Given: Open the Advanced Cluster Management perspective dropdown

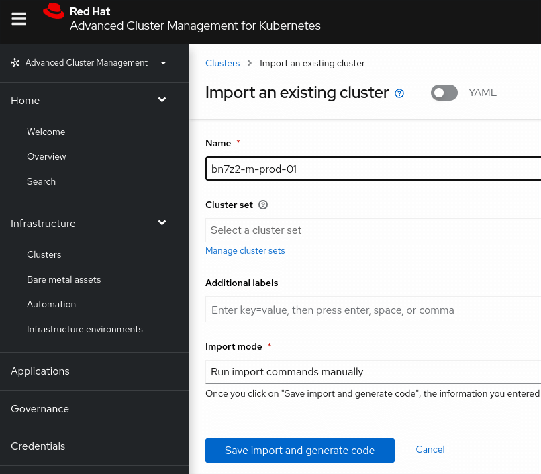Looking at the screenshot, I should click(x=163, y=63).
